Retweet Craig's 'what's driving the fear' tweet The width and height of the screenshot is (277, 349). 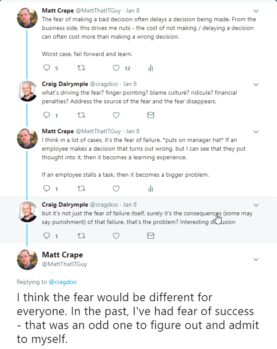81,115
